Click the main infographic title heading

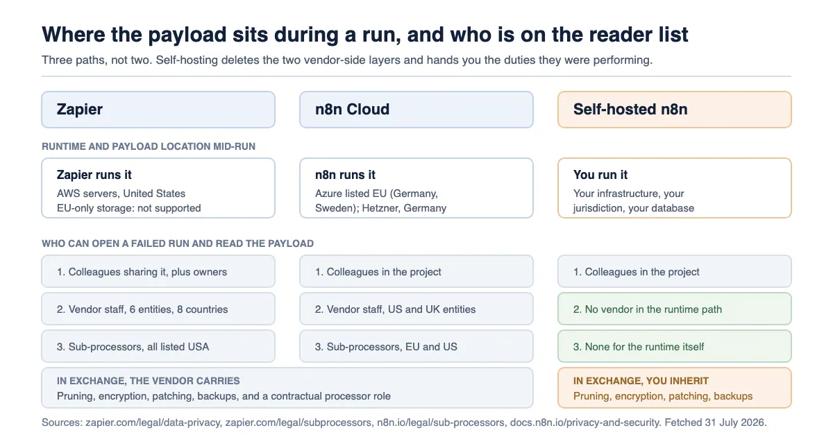pos(365,34)
